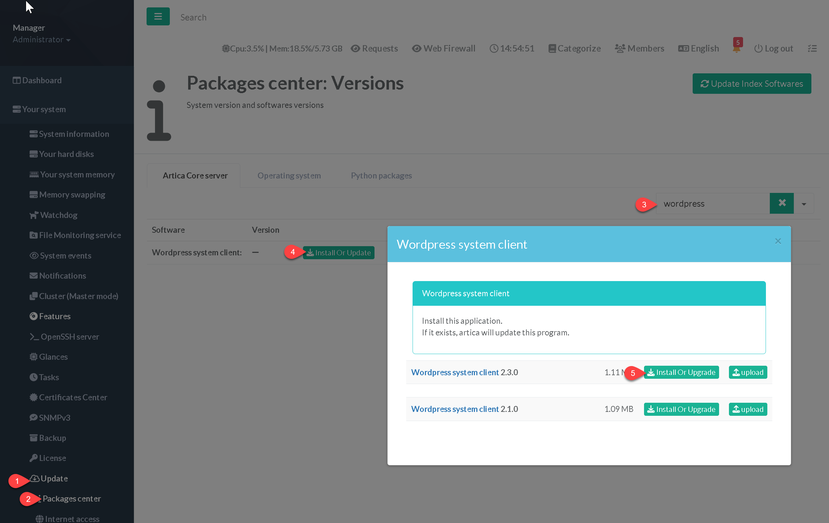
Task: Click Update Index Softwares button
Action: point(751,84)
